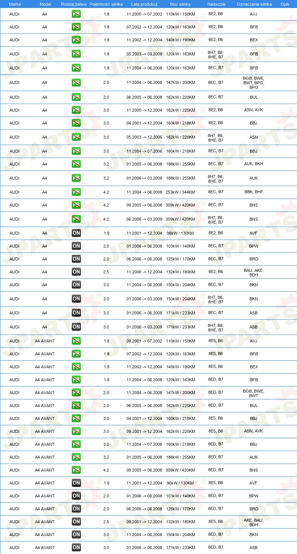297x554 pixels.
Task: Click engine code 'BAU, AKE, BDH'
Action: coord(254,272)
